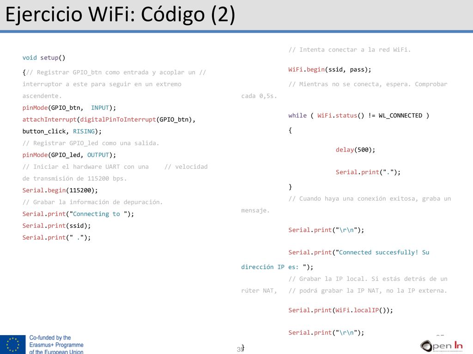Click the "Serial.begin(115200);" line
This screenshot has width=473, height=354.
coord(60,190)
